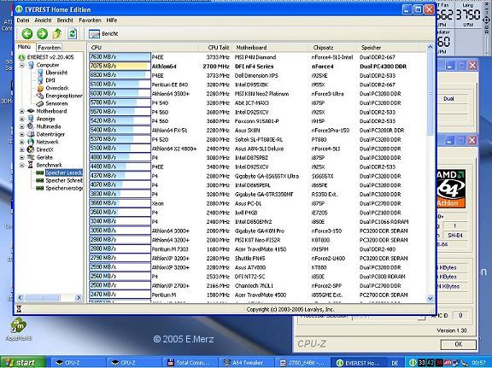Click the results list scroll-up arrow
492x368 pixels.
(x=430, y=47)
